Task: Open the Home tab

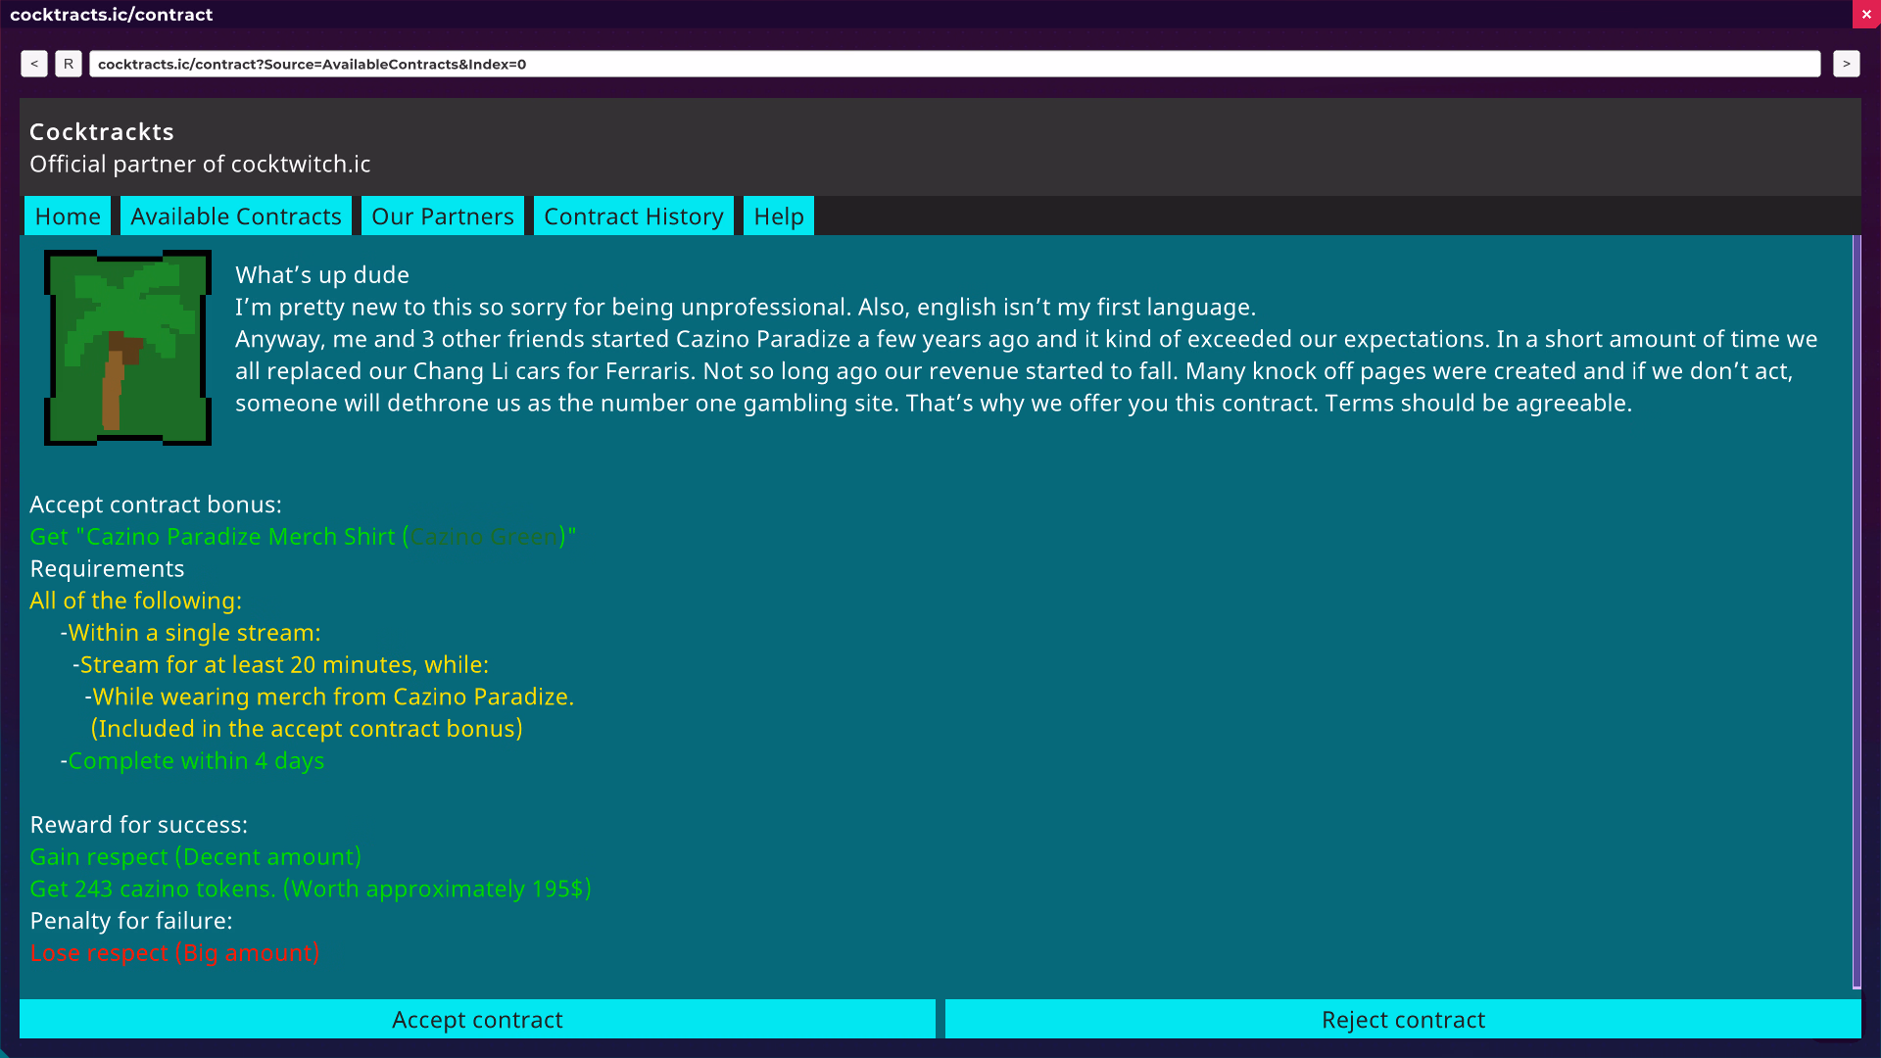Action: click(68, 216)
